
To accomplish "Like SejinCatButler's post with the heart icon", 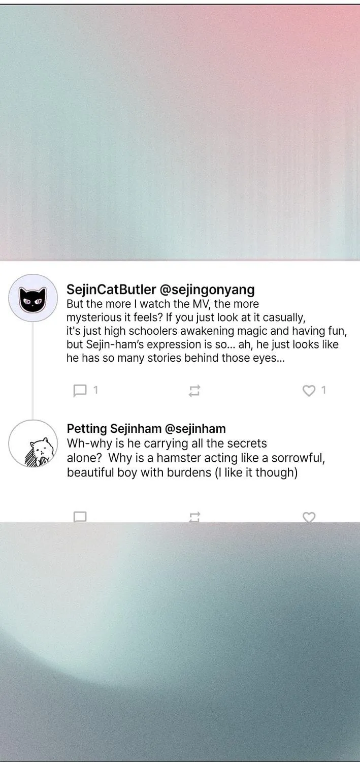I will [309, 390].
